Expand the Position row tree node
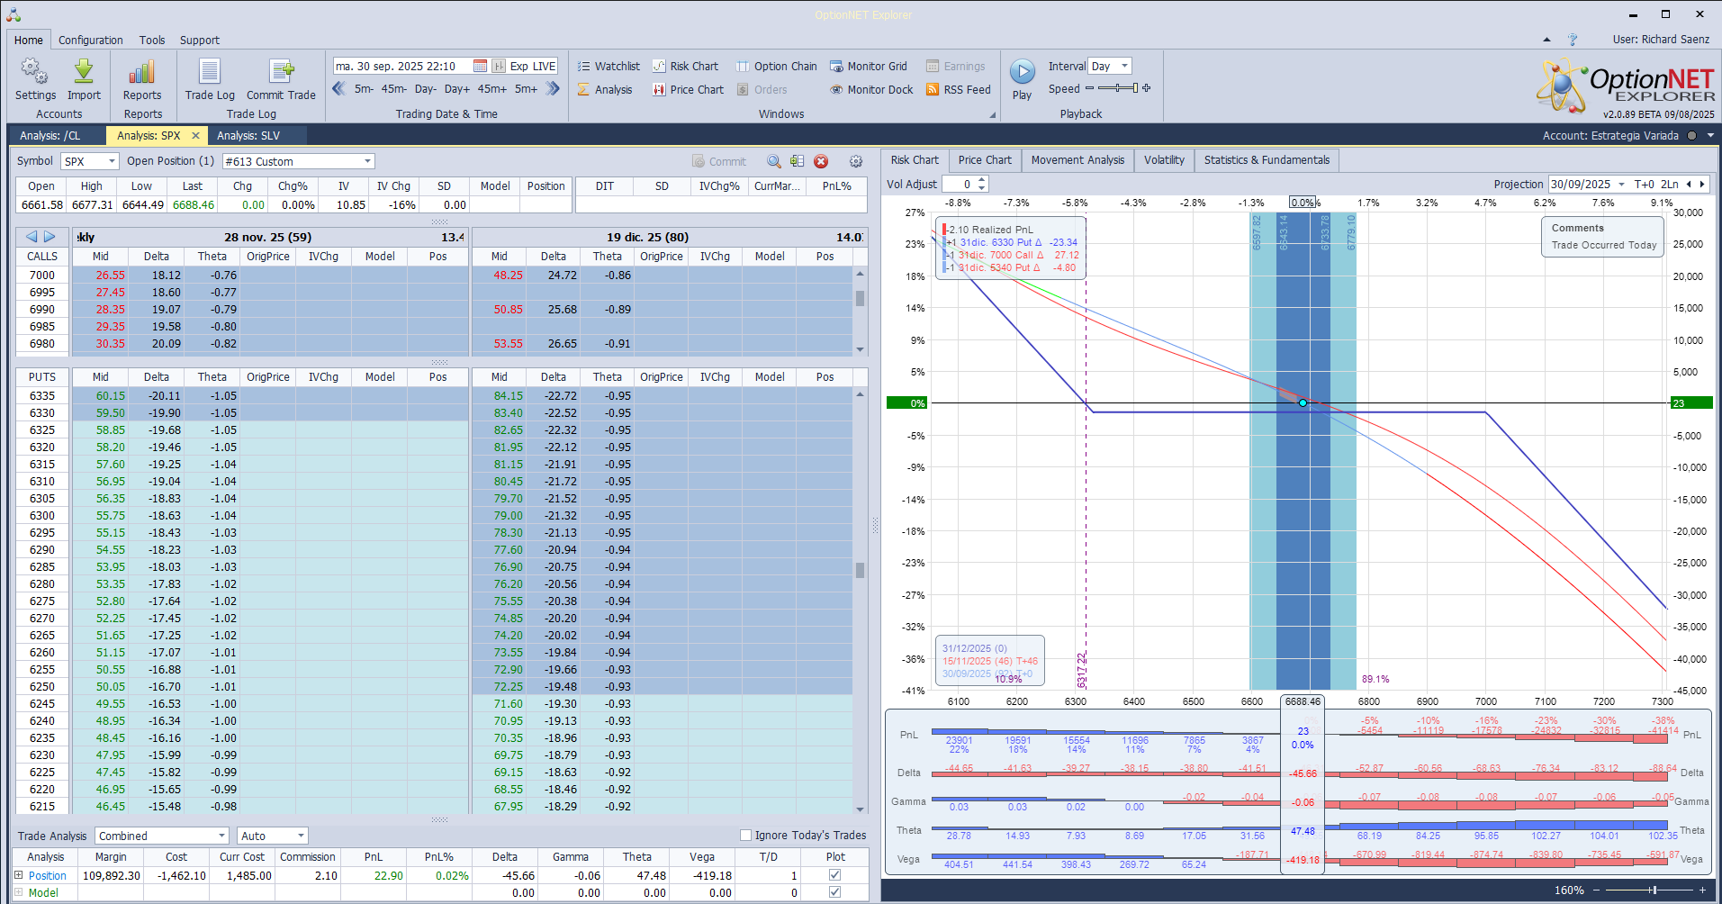Viewport: 1722px width, 904px height. click(18, 875)
